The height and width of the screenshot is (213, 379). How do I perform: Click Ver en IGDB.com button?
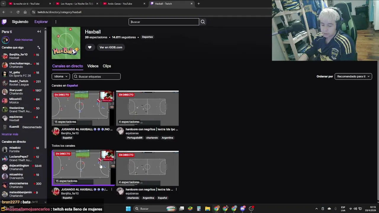click(111, 47)
